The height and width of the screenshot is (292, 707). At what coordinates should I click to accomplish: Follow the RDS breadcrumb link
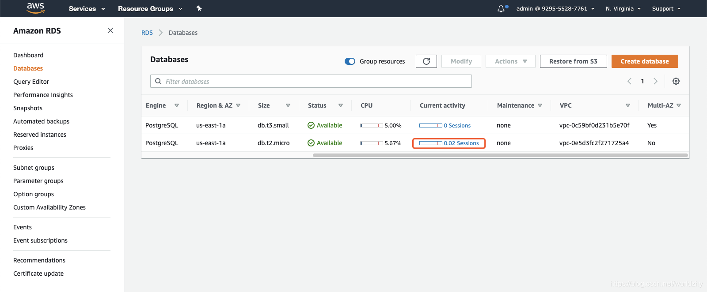pyautogui.click(x=147, y=33)
